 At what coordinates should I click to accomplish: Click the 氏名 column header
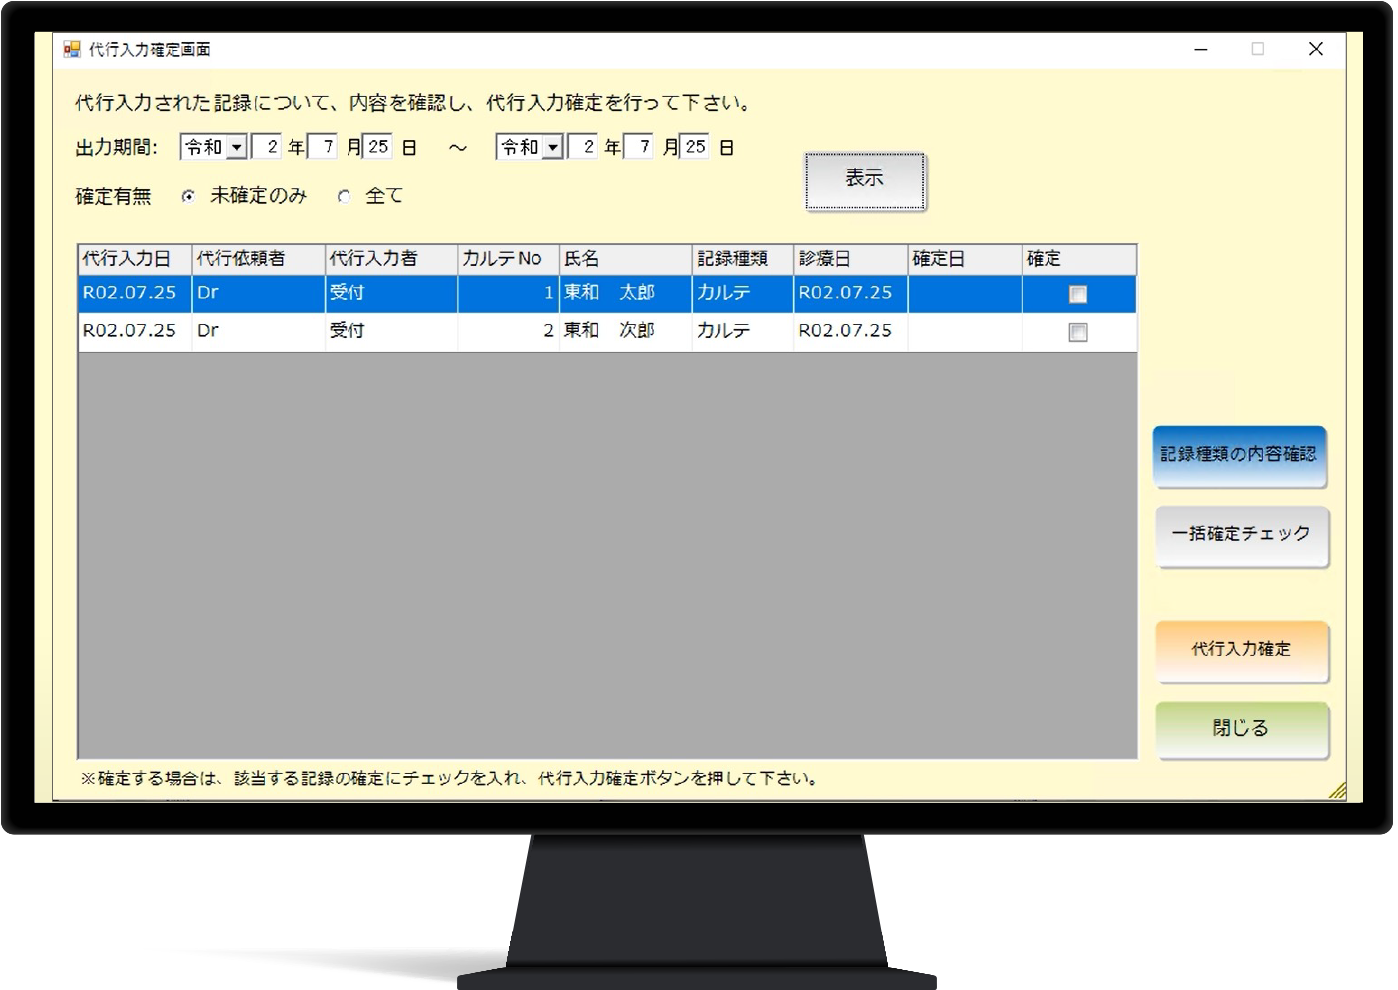tap(624, 259)
